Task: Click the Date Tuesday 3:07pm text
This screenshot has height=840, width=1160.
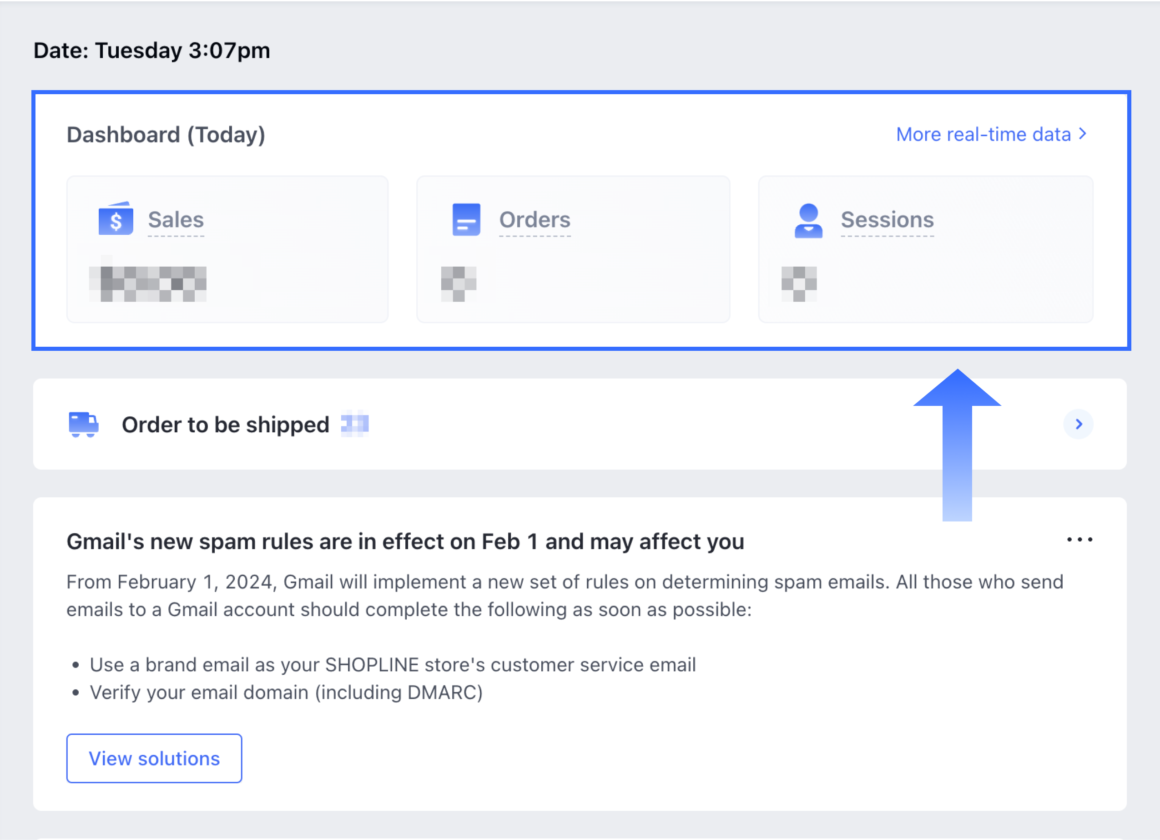Action: click(152, 50)
